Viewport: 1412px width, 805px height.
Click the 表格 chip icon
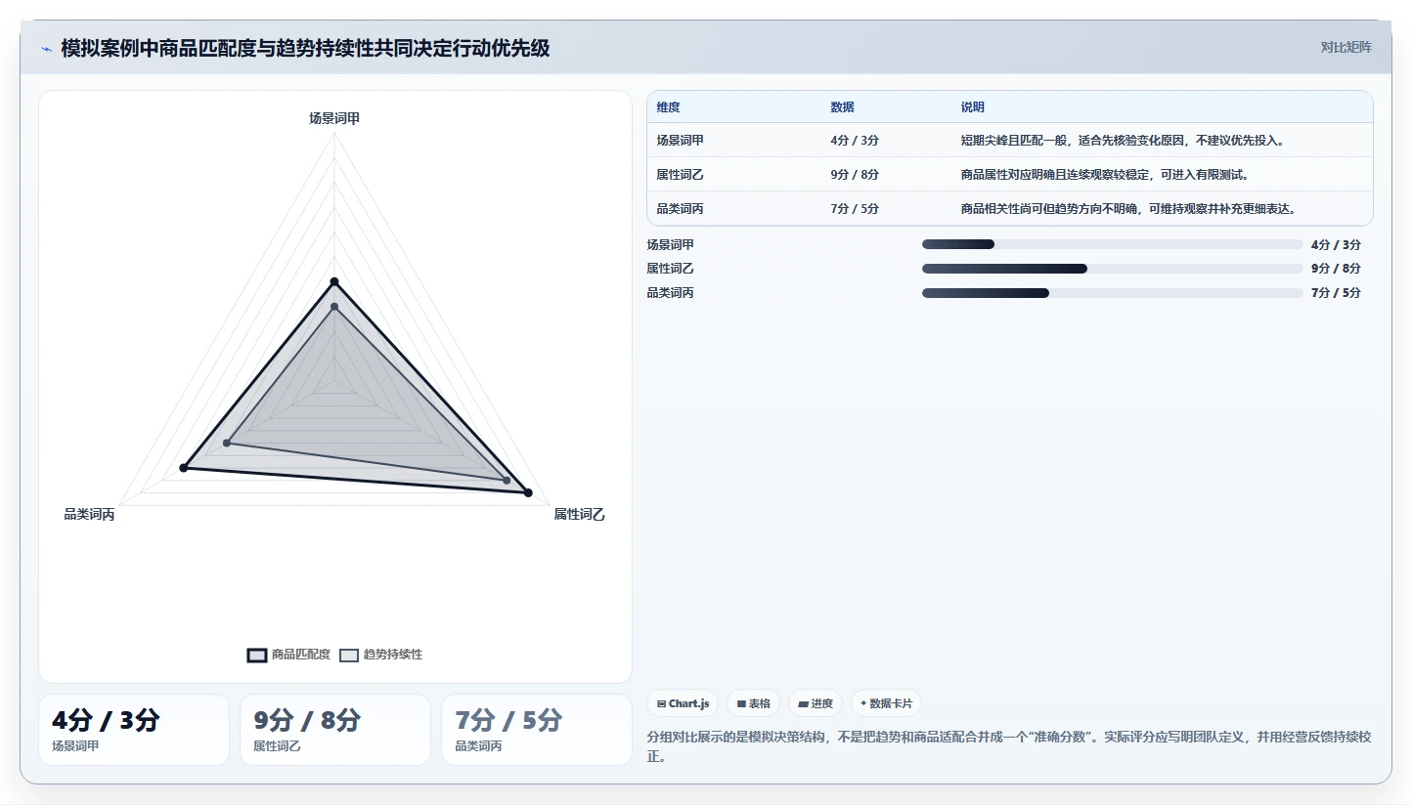coord(741,703)
